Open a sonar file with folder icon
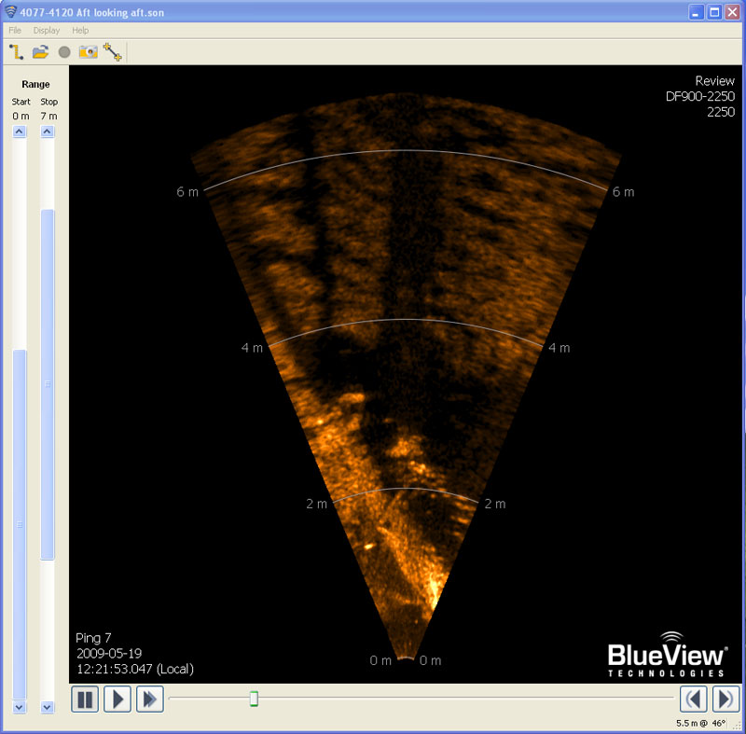 (40, 52)
